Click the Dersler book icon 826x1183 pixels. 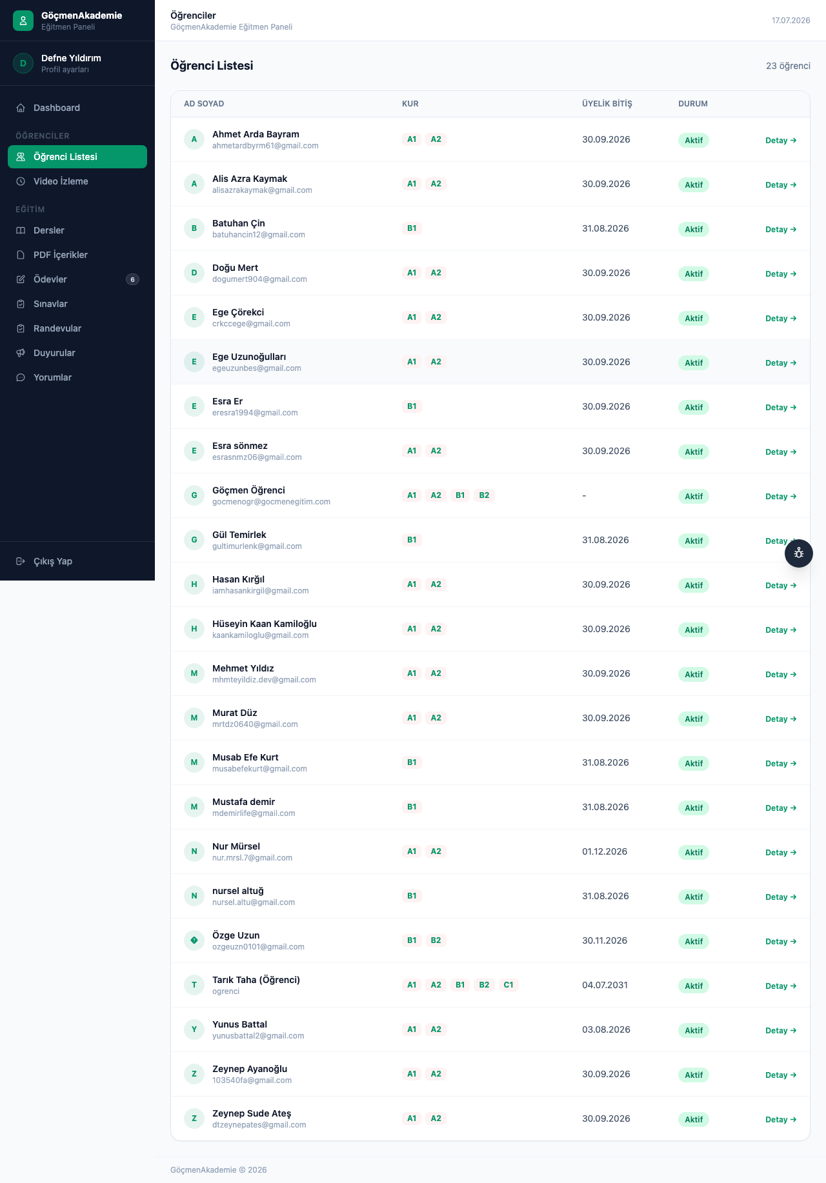(21, 230)
